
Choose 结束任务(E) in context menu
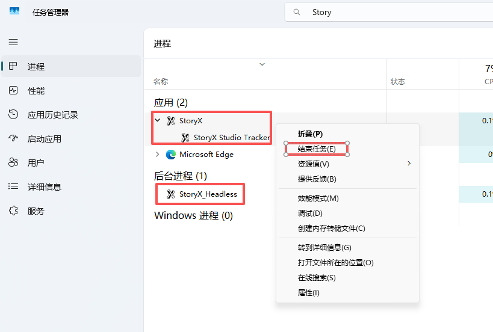(x=347, y=149)
